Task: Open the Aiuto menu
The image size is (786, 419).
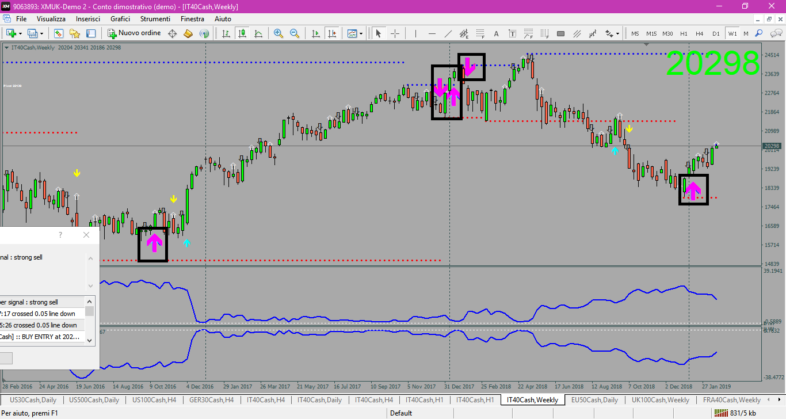Action: 223,19
